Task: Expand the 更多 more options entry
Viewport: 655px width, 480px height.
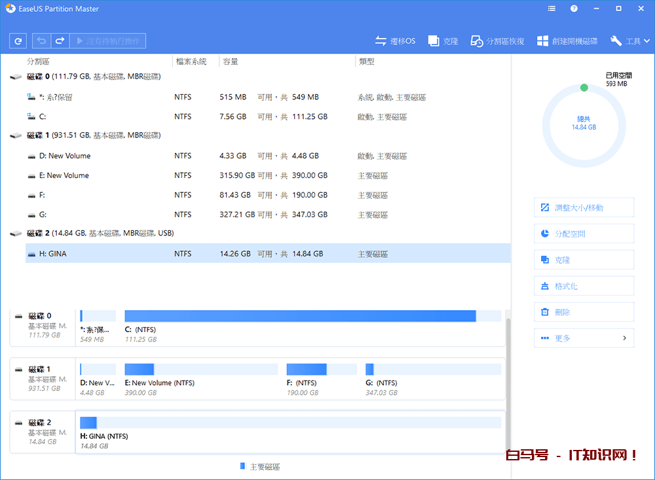Action: point(584,338)
